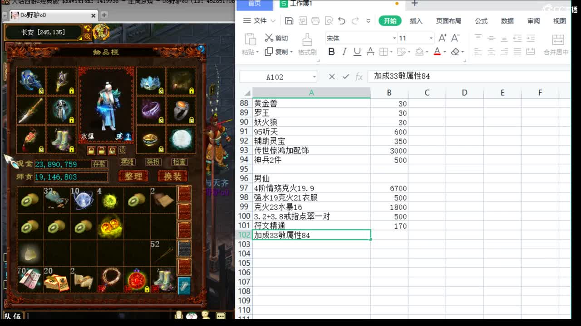Switch to the 插入 ribbon tab

(416, 21)
